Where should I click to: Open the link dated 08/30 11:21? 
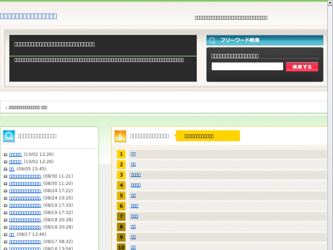click(25, 176)
